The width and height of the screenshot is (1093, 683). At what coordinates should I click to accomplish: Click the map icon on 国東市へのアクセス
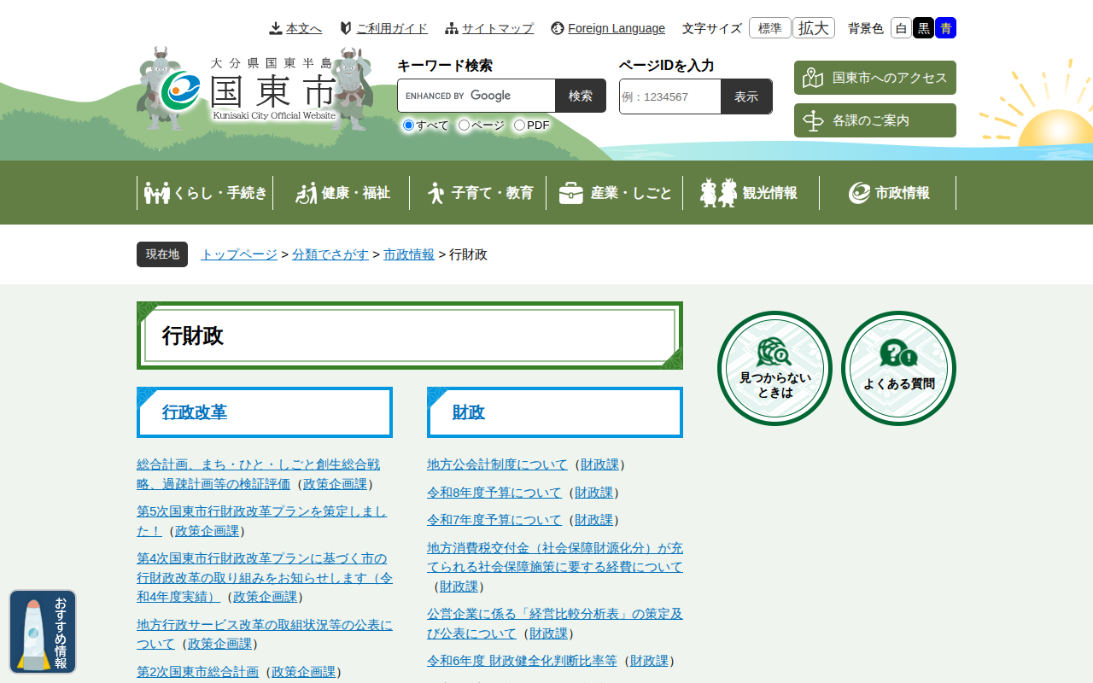coord(813,78)
